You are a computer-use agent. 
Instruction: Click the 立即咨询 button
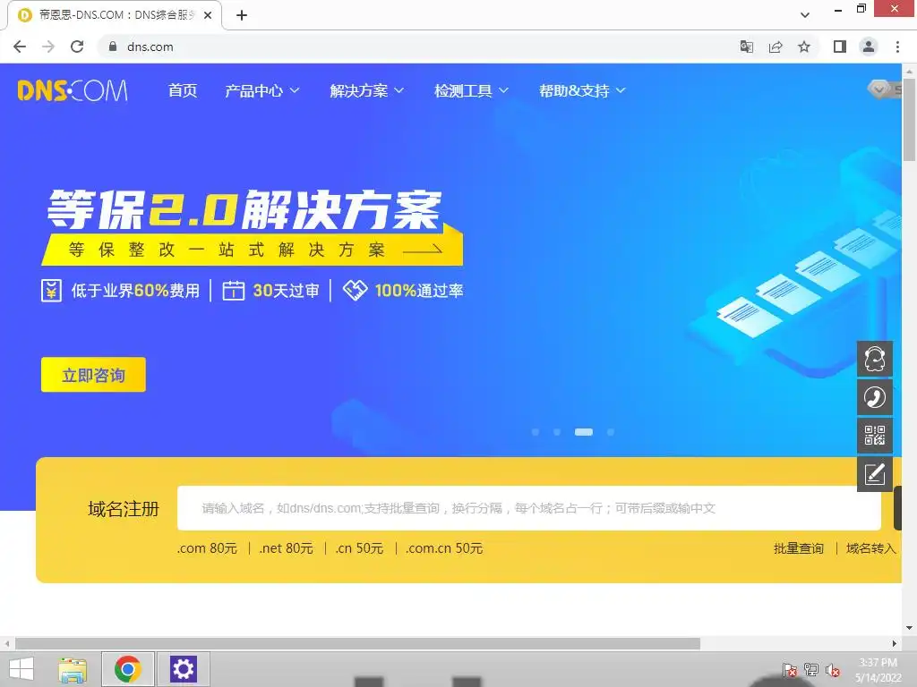point(93,375)
